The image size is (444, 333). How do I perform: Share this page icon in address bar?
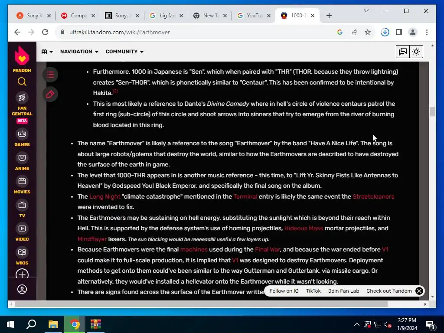(x=354, y=32)
